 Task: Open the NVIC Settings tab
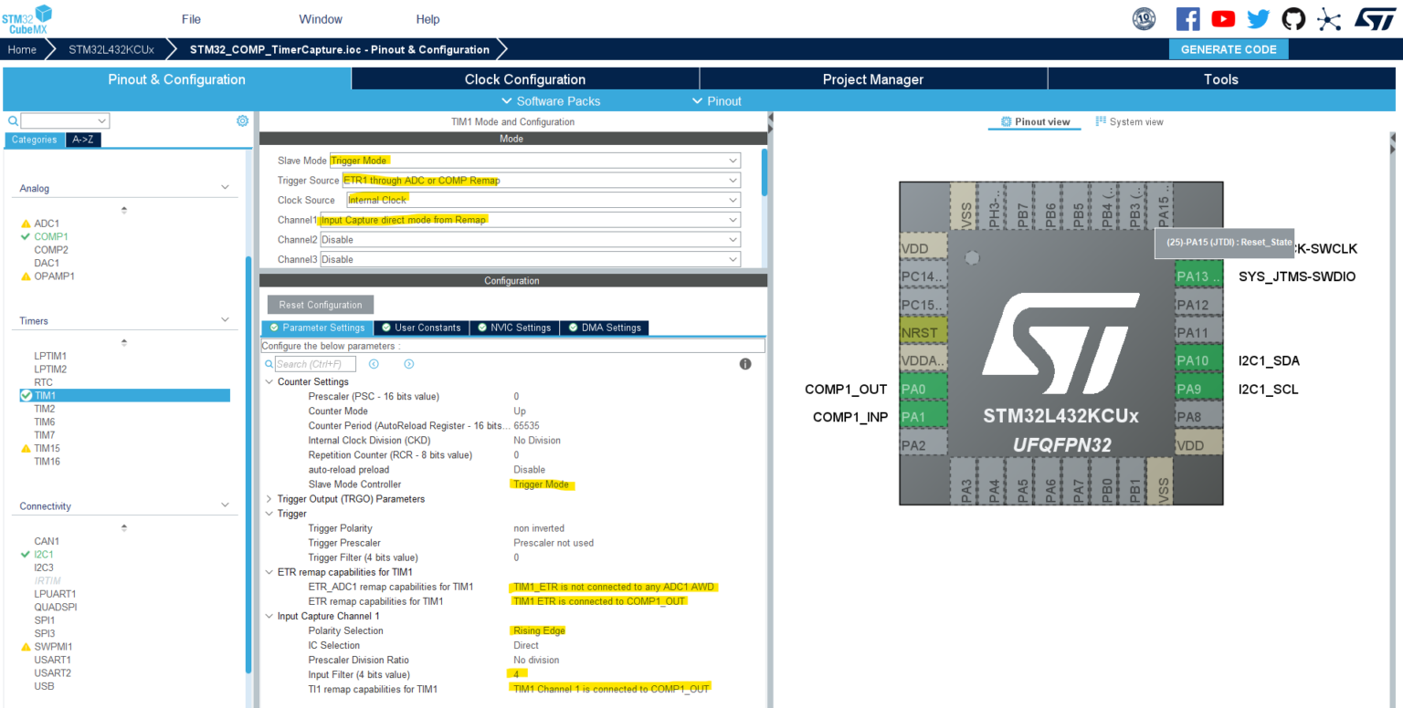tap(513, 328)
